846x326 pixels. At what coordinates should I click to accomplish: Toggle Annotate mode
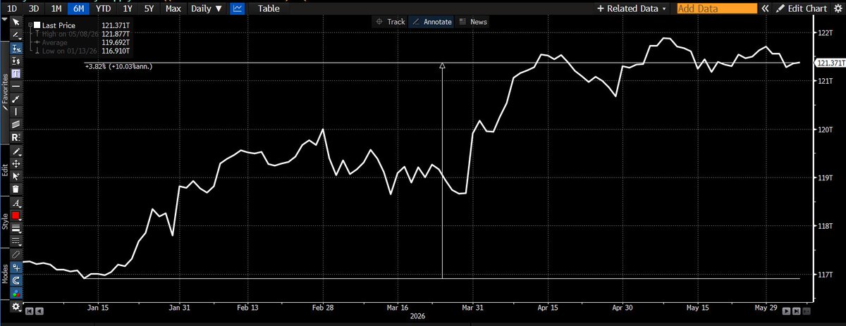click(x=431, y=22)
